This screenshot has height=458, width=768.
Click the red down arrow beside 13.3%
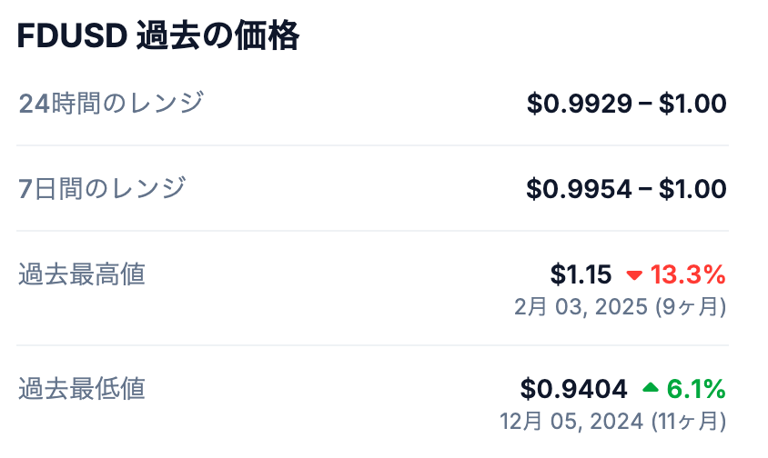pos(634,274)
